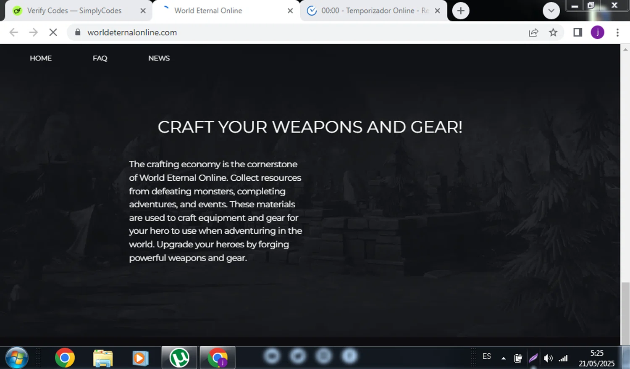Image resolution: width=630 pixels, height=369 pixels.
Task: Open the purple profile avatar
Action: tap(597, 32)
